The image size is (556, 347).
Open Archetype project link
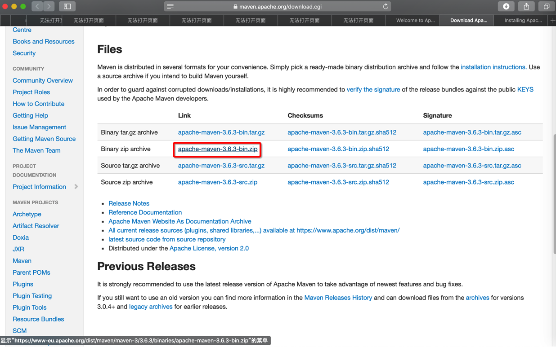[27, 214]
